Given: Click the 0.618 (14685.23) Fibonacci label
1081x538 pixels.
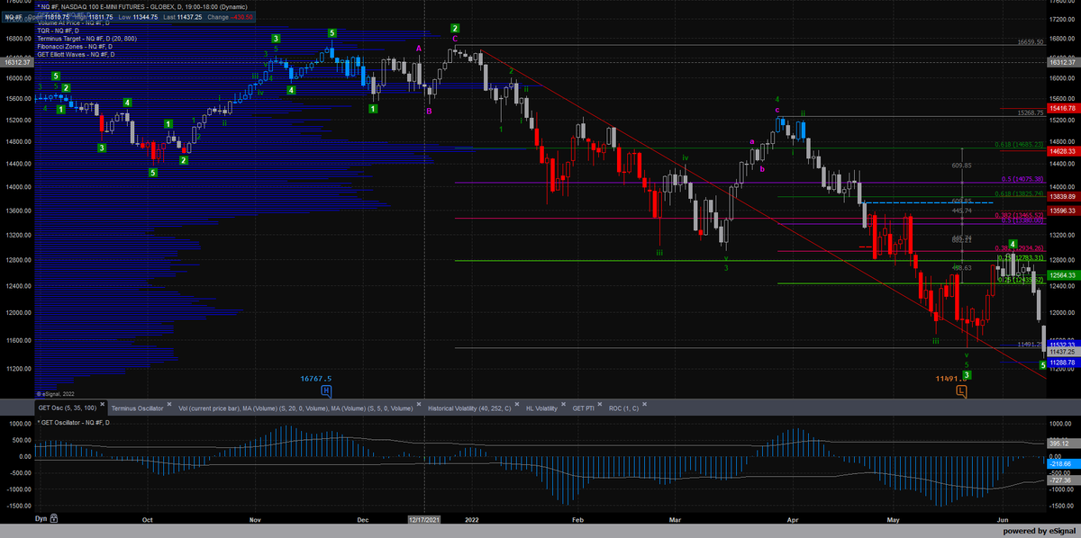Looking at the screenshot, I should [1020, 144].
